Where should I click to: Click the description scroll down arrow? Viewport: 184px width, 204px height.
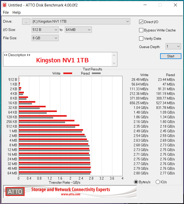114,63
